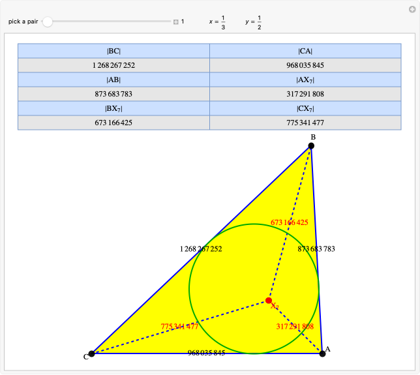Click vertex A's black dot
Screen dimensions: 420x375
coord(322,353)
